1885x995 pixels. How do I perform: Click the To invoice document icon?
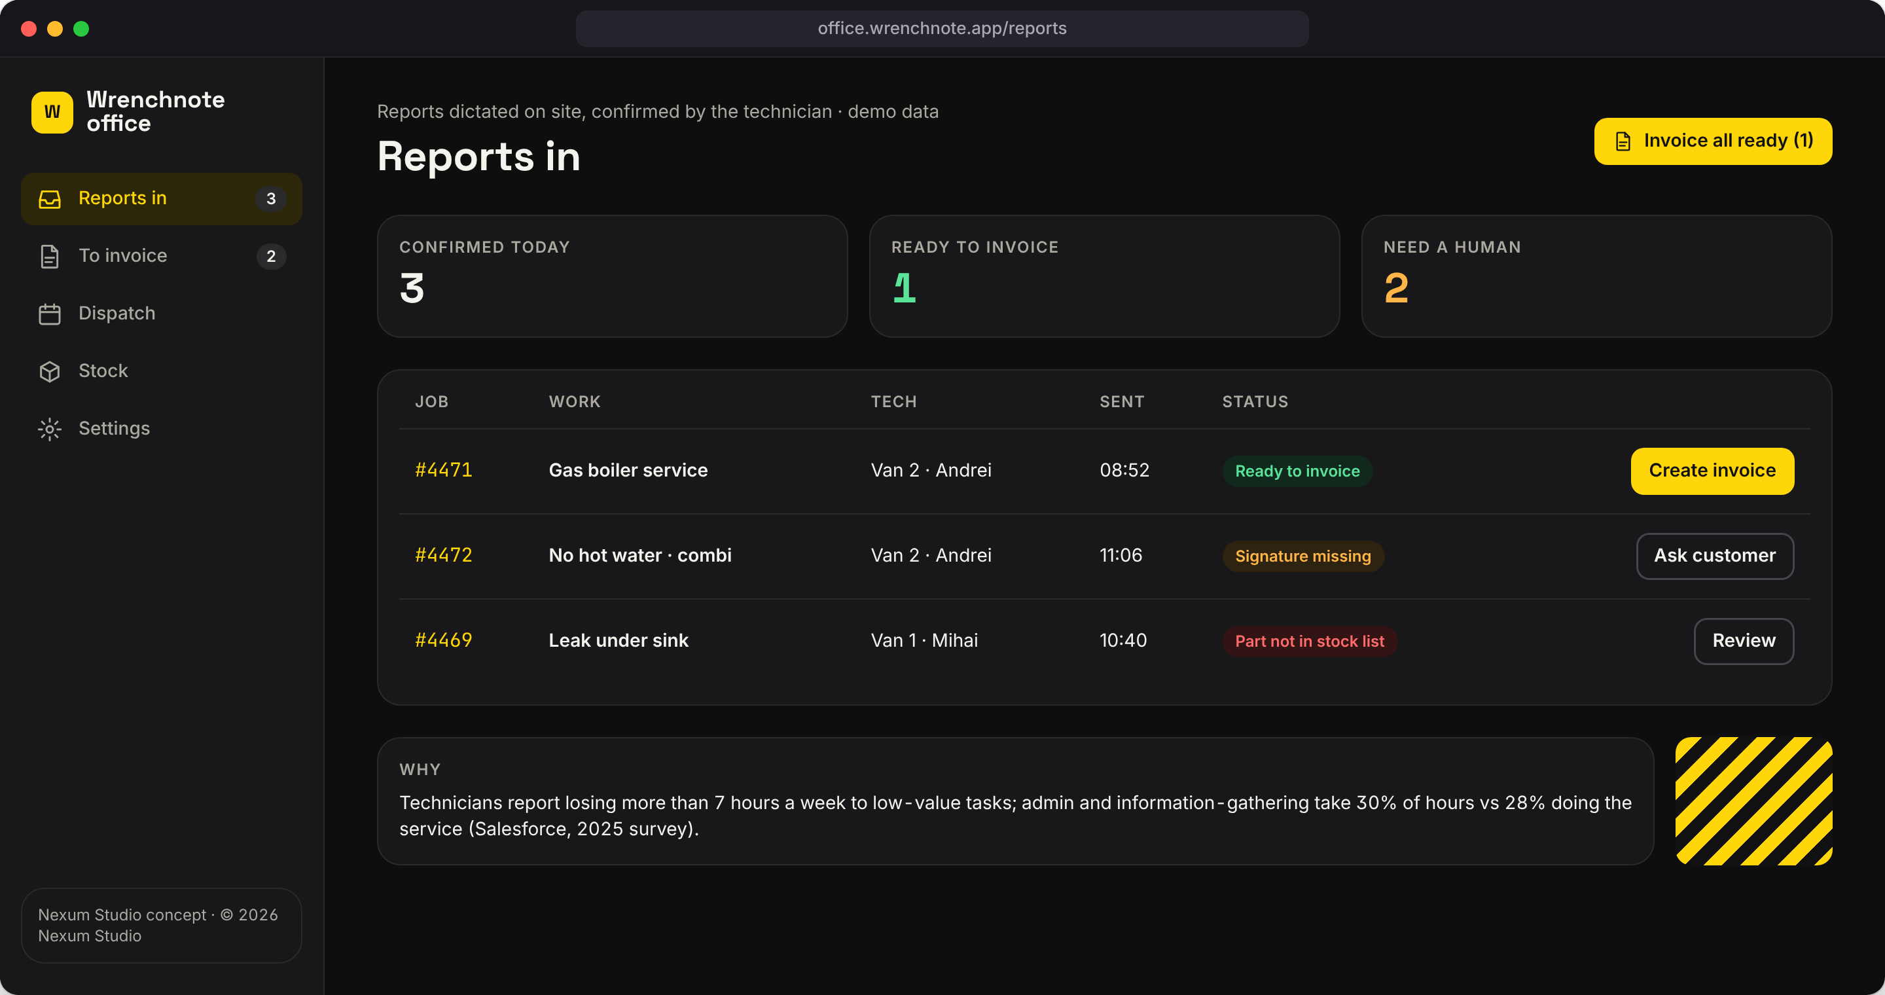50,256
